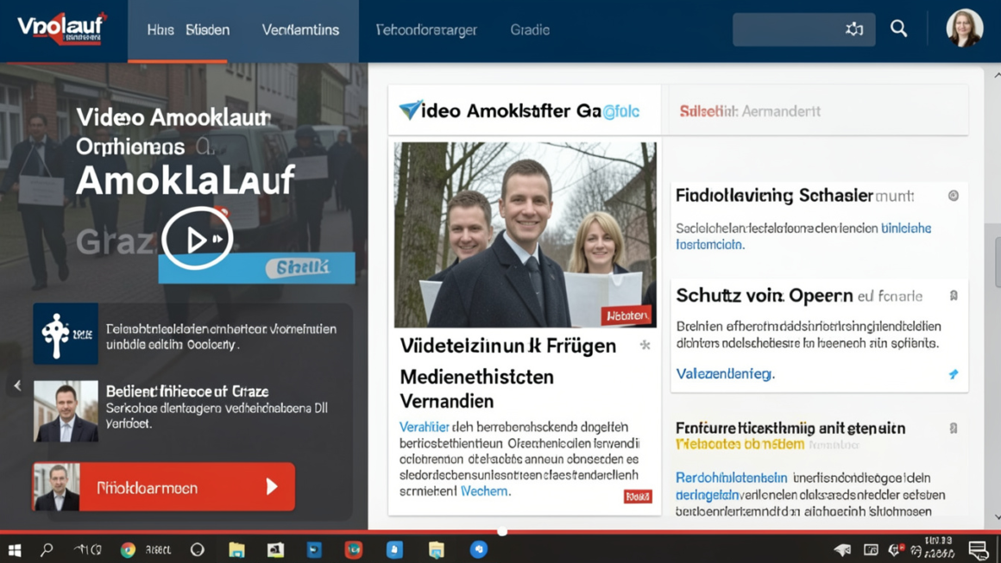The height and width of the screenshot is (563, 1001).
Task: Click the star icon beside the article headline
Action: coord(645,345)
